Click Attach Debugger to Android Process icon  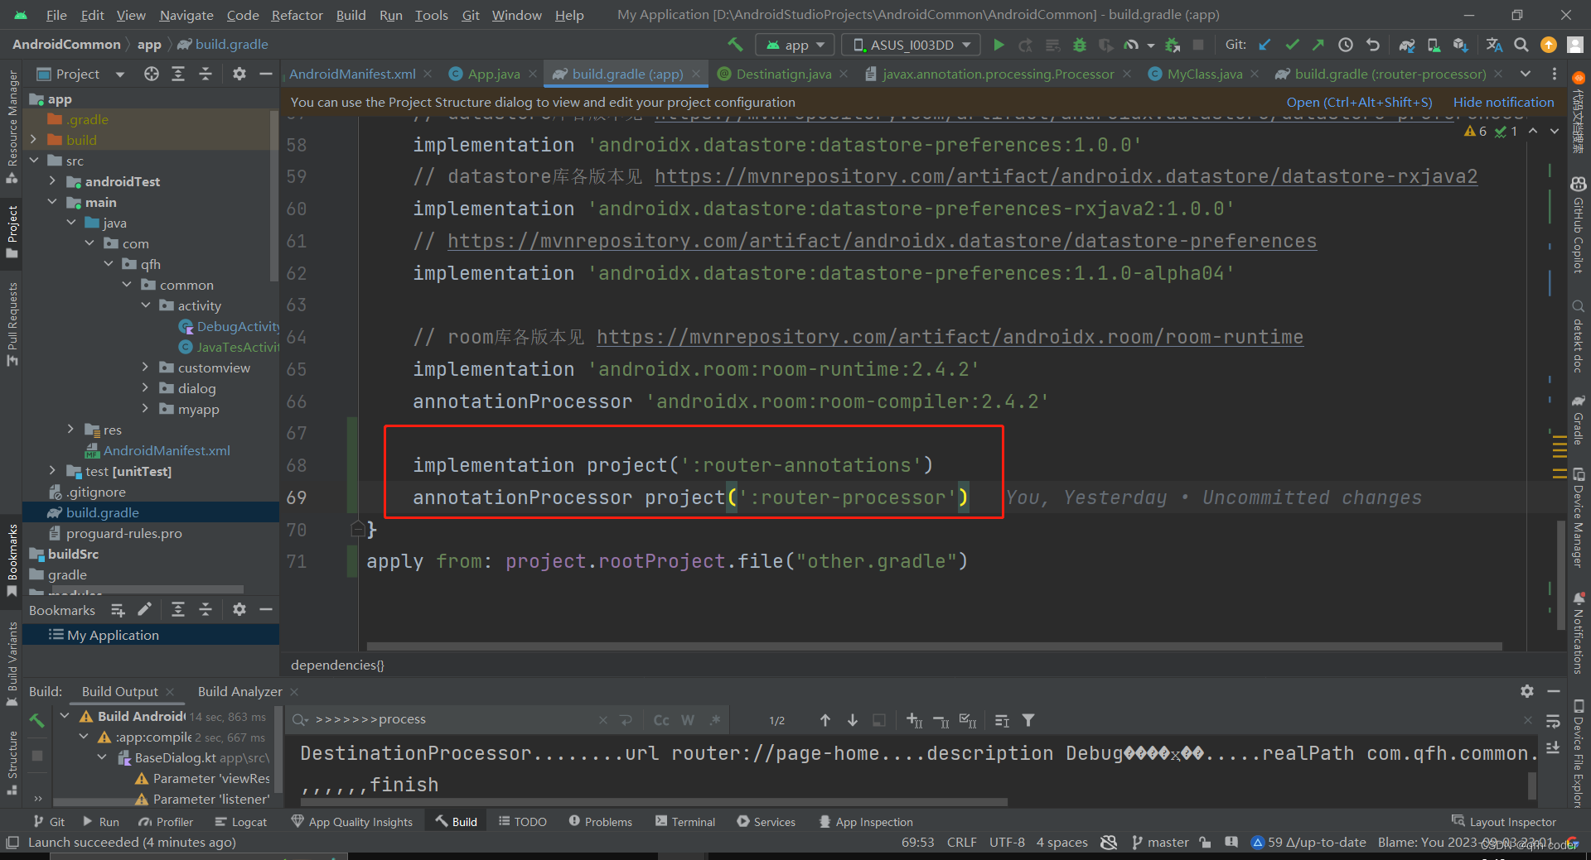click(x=1173, y=45)
